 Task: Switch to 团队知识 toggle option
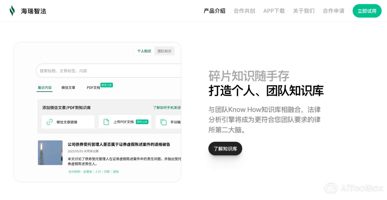164,51
